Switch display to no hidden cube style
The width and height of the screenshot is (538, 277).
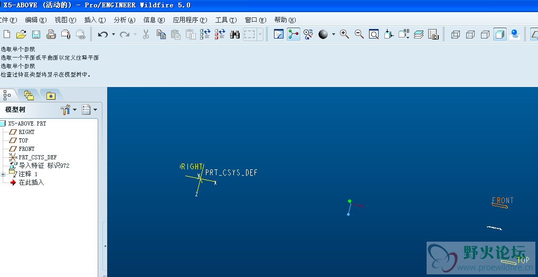tap(485, 34)
